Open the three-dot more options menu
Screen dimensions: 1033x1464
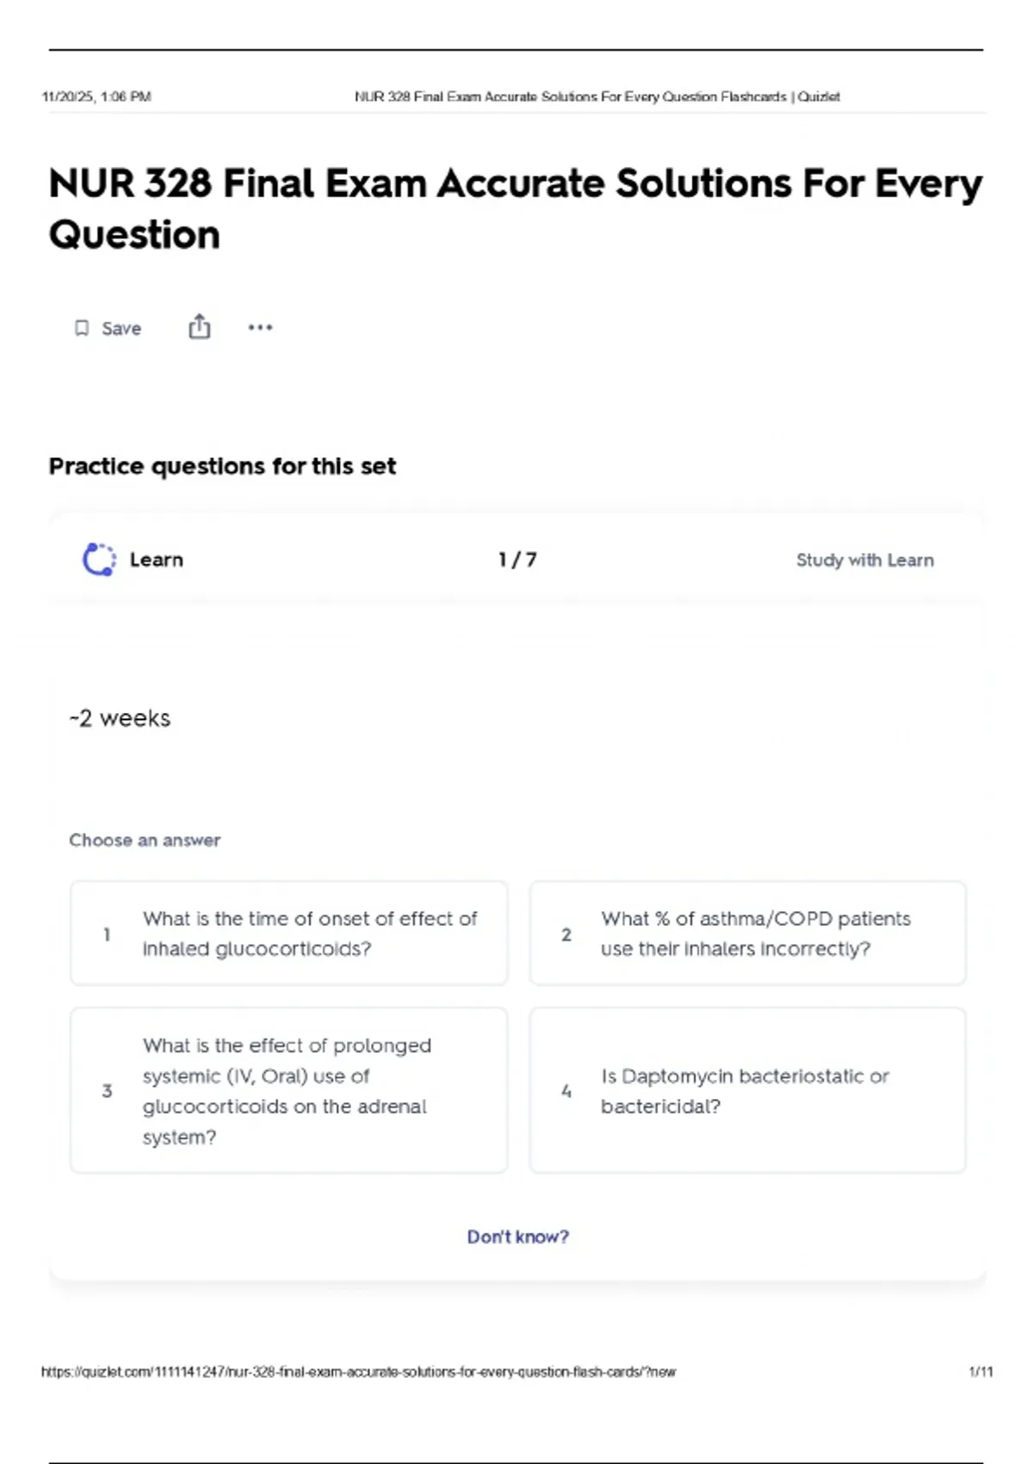260,327
